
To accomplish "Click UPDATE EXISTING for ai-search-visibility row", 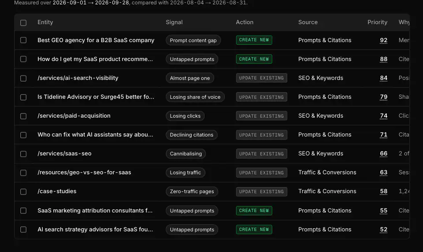I will click(x=261, y=78).
